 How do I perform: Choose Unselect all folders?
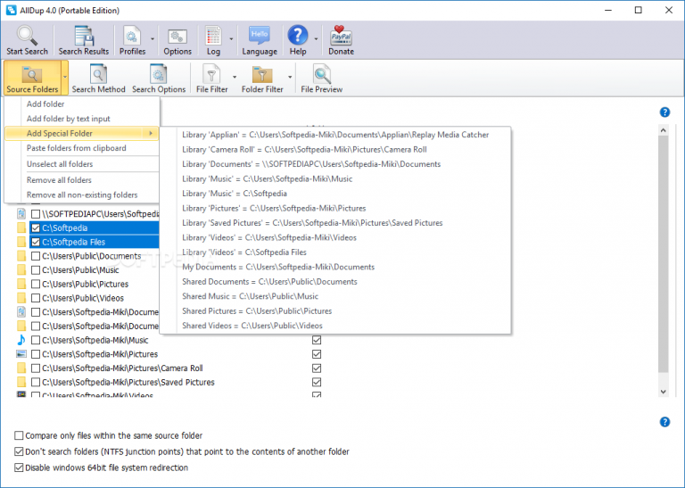click(82, 164)
